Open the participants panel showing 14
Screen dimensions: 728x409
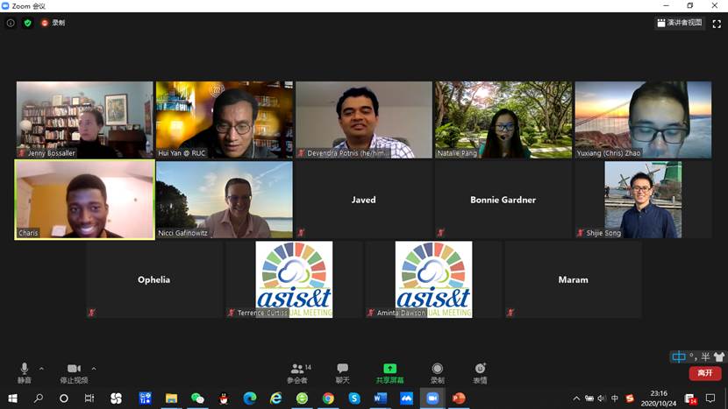(299, 373)
